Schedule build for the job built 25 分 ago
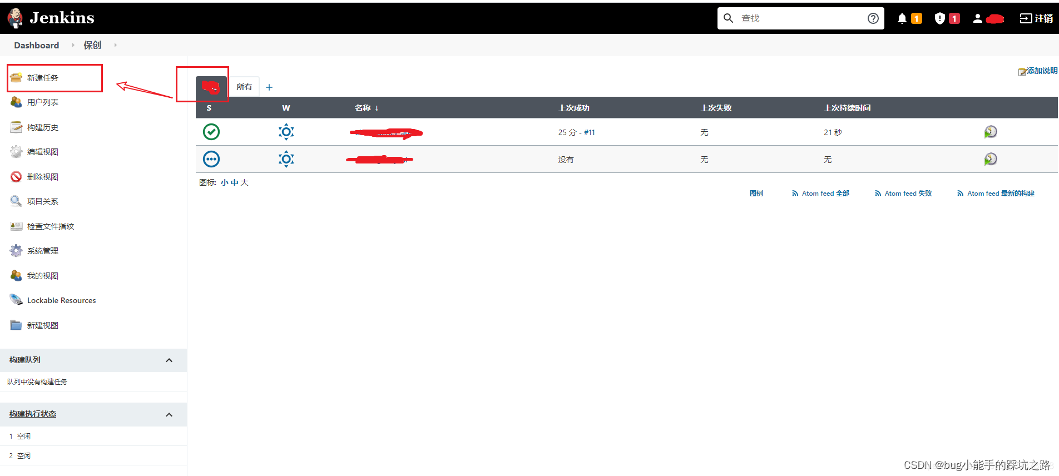1059x476 pixels. point(991,132)
